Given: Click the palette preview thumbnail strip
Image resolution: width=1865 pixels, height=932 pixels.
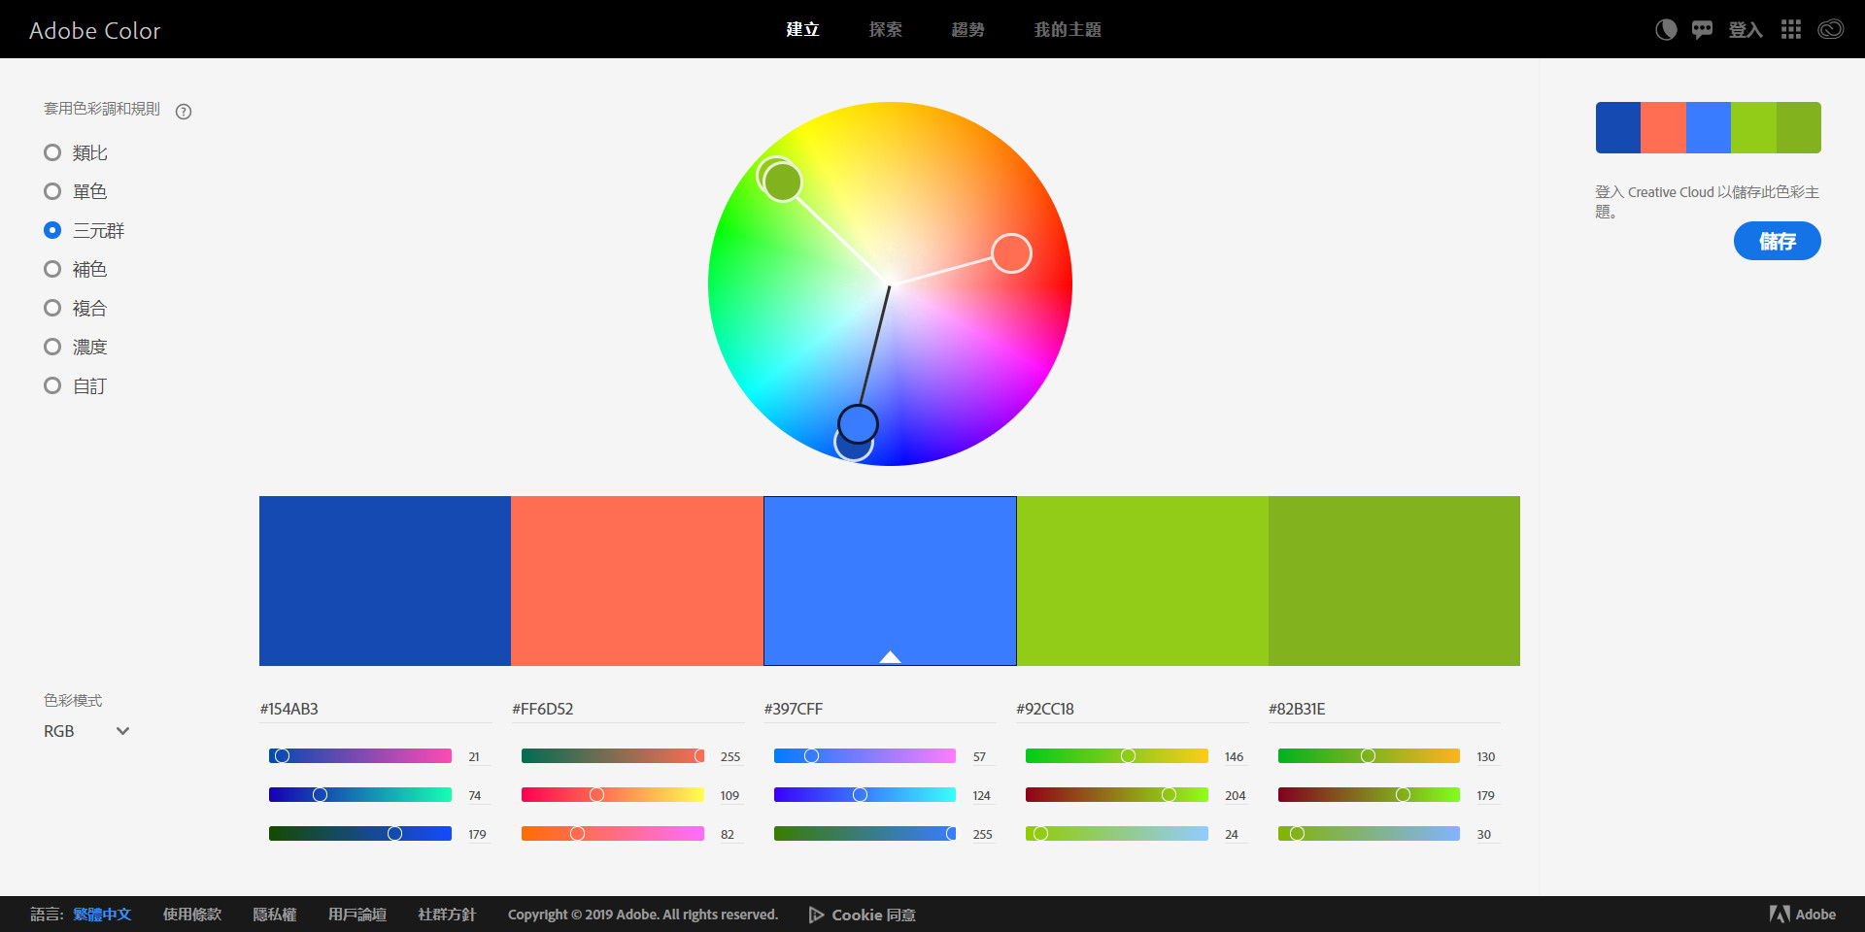Looking at the screenshot, I should (1709, 127).
